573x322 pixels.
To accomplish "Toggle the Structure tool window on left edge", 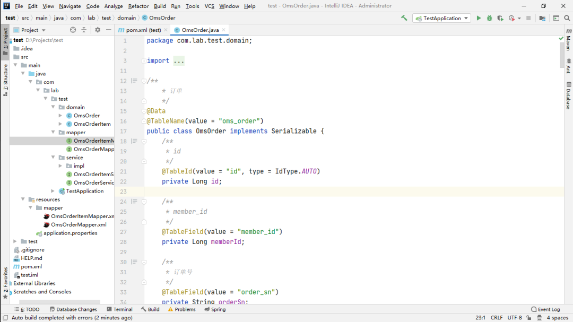I will click(5, 80).
